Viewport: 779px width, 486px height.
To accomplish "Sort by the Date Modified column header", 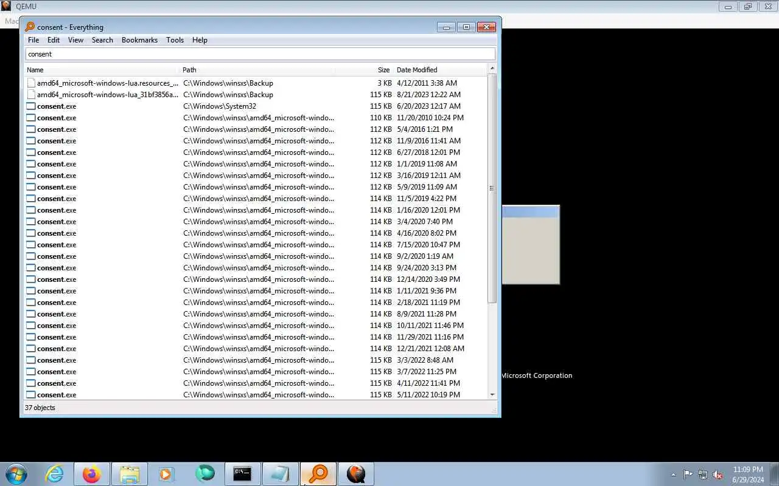I will click(x=441, y=70).
